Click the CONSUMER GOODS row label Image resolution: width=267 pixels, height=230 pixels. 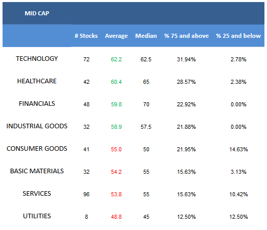click(37, 149)
